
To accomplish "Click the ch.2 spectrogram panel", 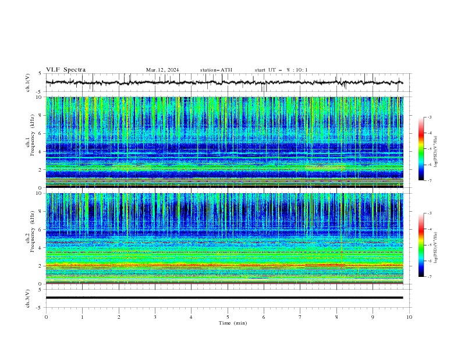I will (x=224, y=238).
